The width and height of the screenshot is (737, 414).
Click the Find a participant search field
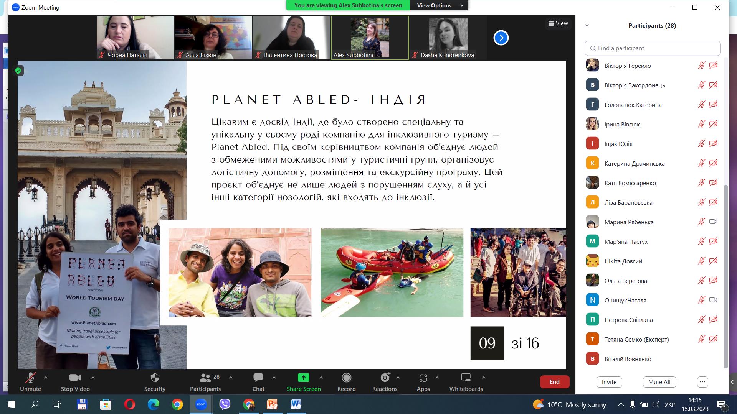[653, 48]
